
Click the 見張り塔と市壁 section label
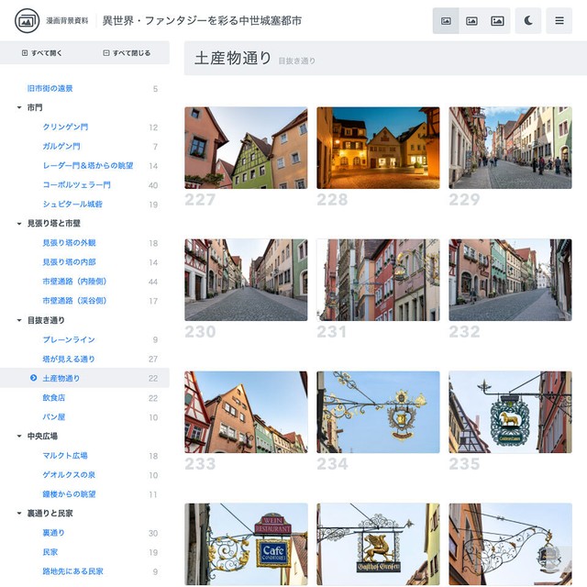pos(53,224)
